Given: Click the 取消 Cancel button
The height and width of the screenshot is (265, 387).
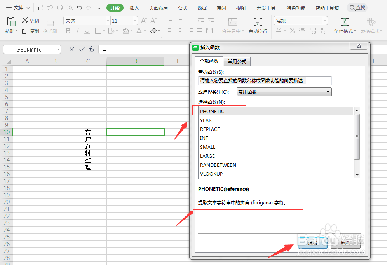Looking at the screenshot, I should [345, 243].
